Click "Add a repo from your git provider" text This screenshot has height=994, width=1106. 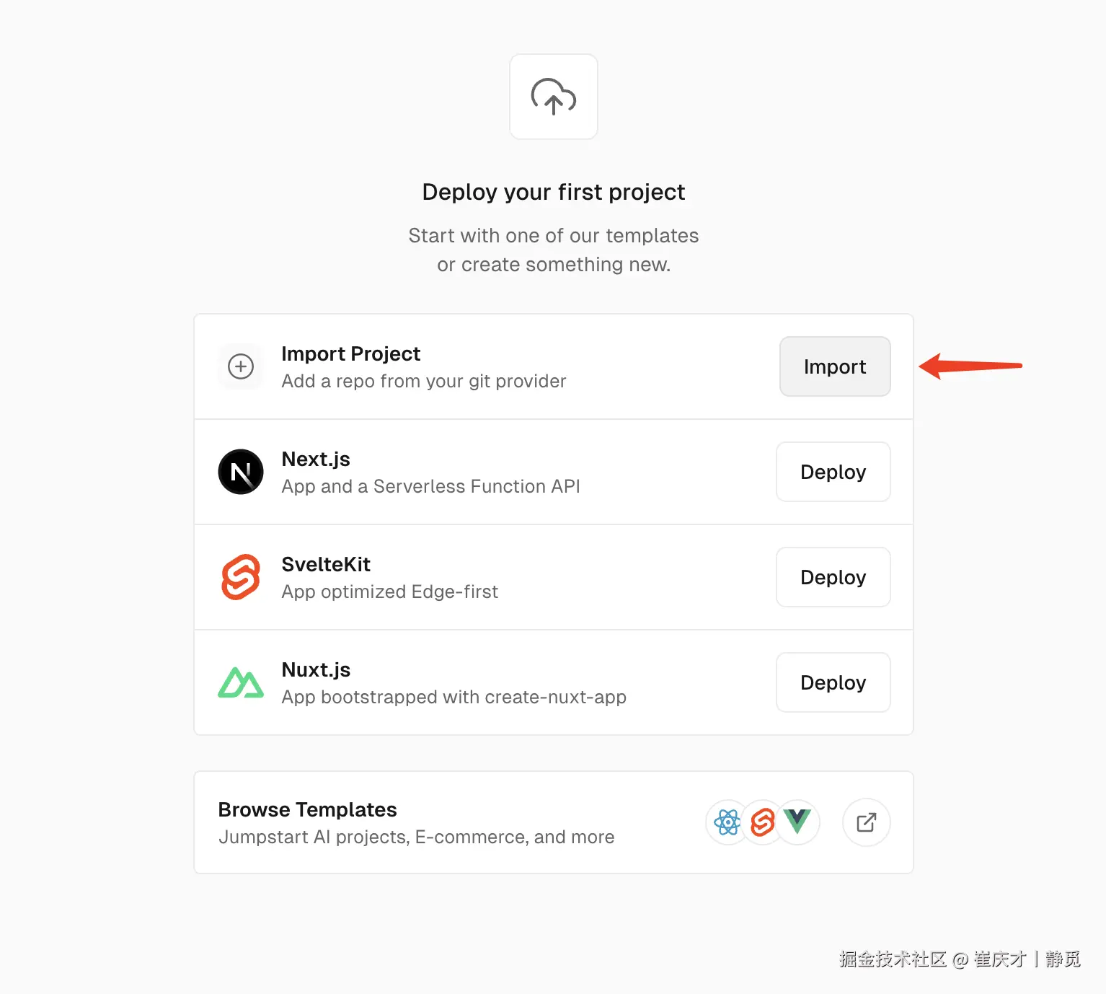coord(424,381)
